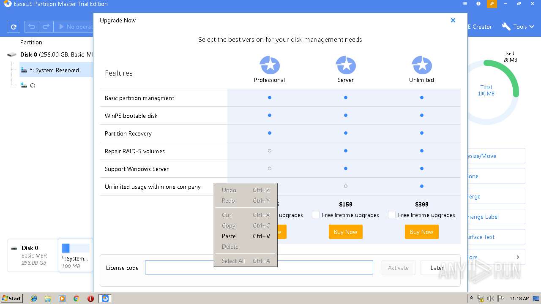The image size is (541, 304).
Task: Click the Resize/Move operation button
Action: coord(496,156)
